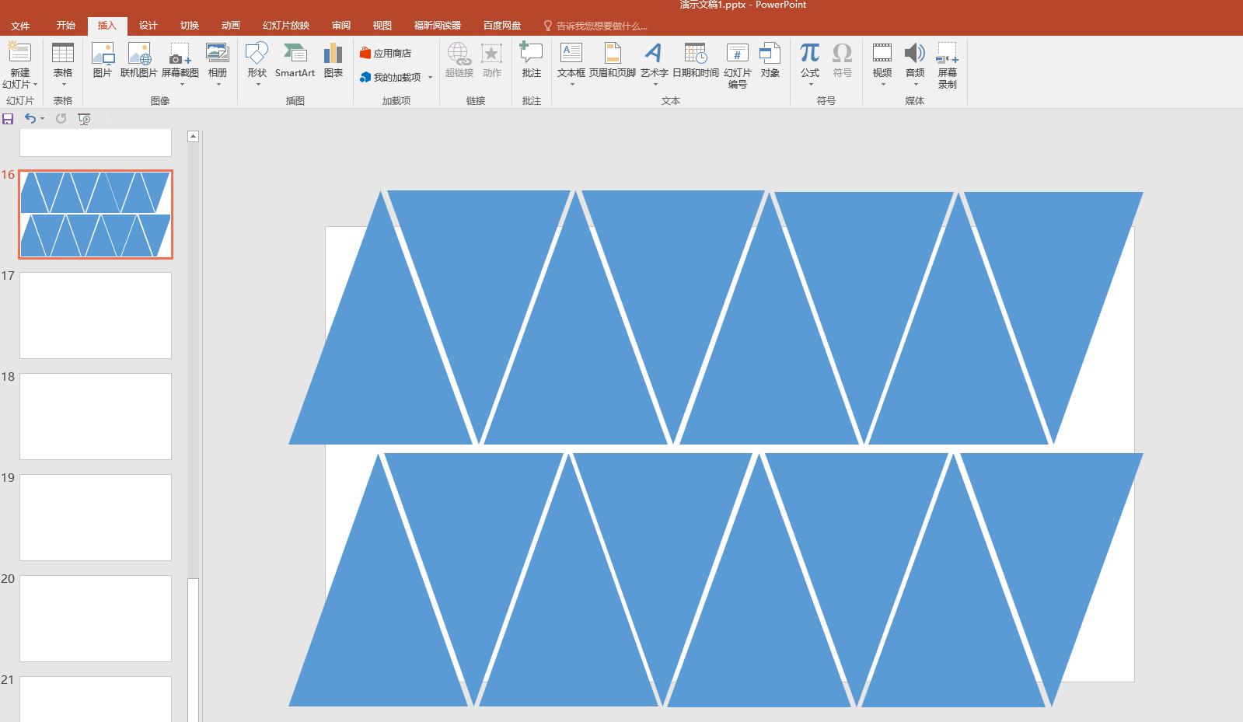Expand the 新建幻灯片 layout dropdown arrow

point(35,84)
